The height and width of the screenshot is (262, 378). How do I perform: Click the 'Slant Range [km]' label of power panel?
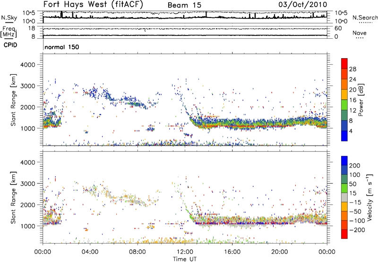(13, 100)
